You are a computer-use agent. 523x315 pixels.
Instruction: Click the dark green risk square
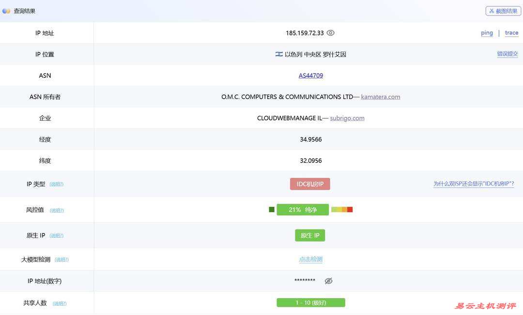(x=272, y=209)
